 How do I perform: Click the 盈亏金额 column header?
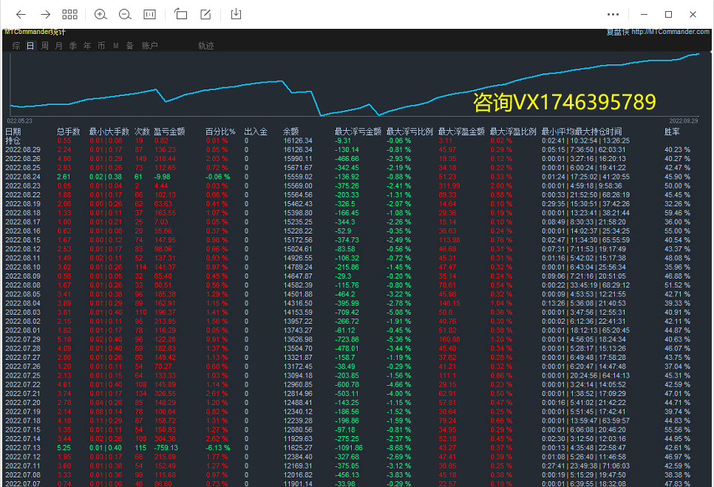[x=169, y=132]
